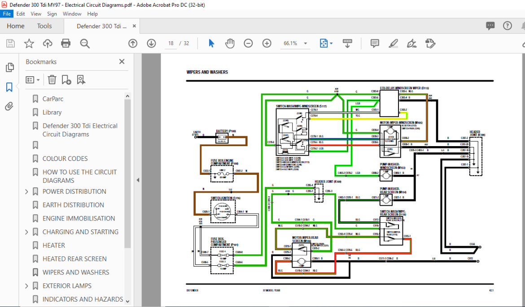Open the Find text magnifier
The width and height of the screenshot is (525, 307).
pos(85,43)
